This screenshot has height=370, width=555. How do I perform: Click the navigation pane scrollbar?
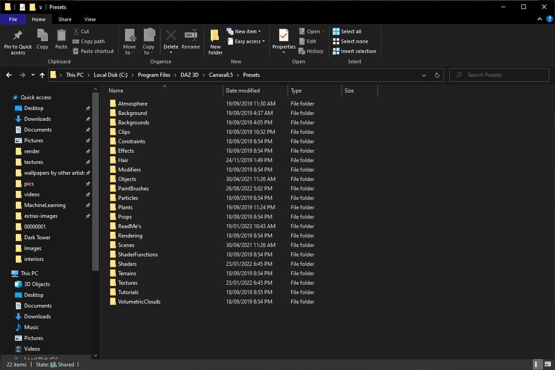(x=95, y=181)
